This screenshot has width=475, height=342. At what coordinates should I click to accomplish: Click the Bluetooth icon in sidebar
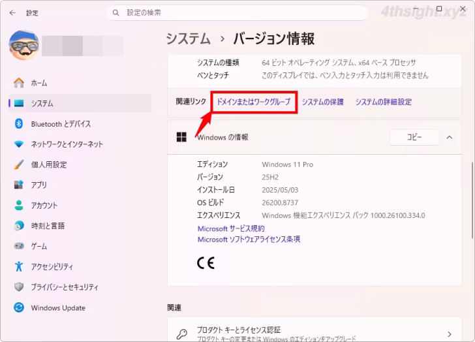(x=19, y=123)
